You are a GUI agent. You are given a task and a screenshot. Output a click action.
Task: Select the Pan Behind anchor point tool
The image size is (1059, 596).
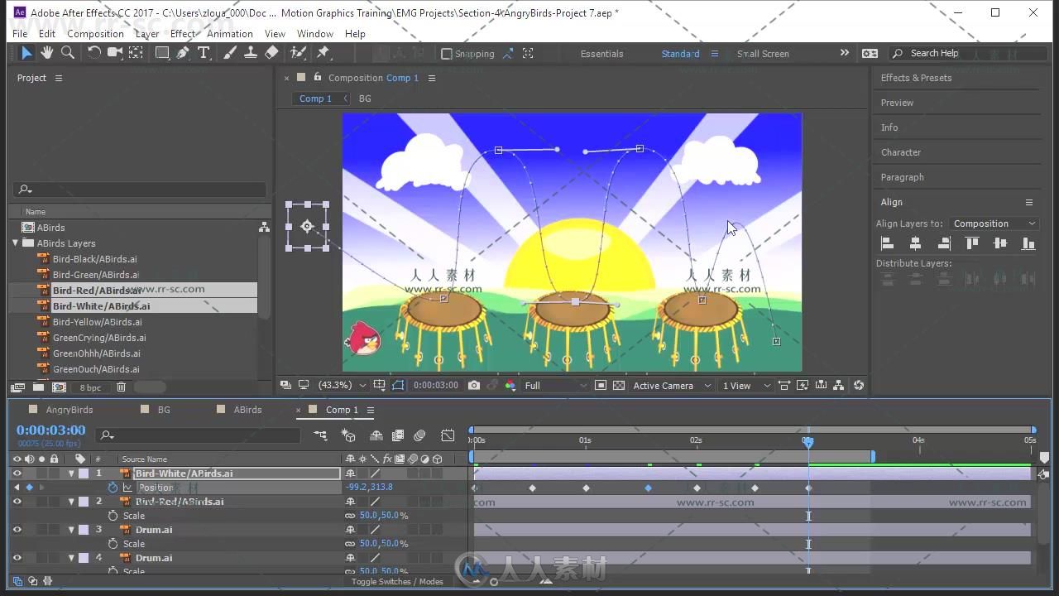(x=136, y=53)
